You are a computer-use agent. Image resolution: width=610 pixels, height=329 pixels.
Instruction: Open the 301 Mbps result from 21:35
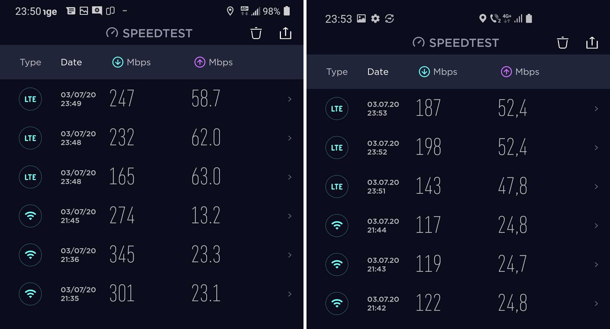(152, 294)
